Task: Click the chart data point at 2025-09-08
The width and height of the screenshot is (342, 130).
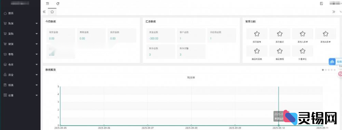Action: (191, 125)
